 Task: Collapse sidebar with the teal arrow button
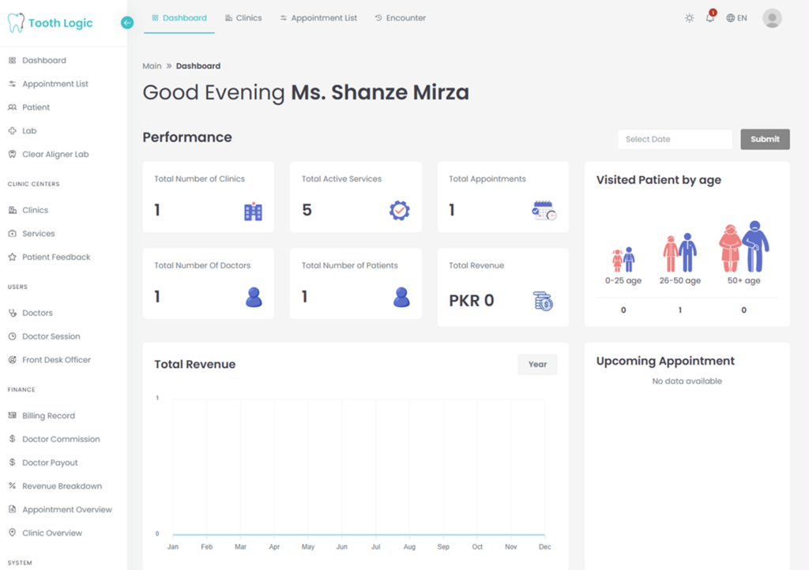point(127,23)
